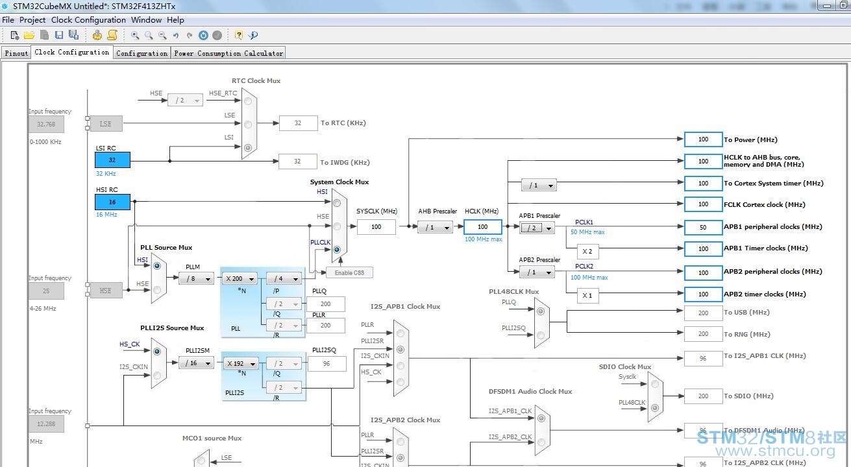Click the FCLK Cortex clock value field

point(703,204)
